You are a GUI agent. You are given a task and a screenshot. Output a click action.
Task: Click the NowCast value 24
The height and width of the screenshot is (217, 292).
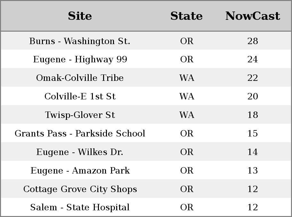pyautogui.click(x=253, y=59)
